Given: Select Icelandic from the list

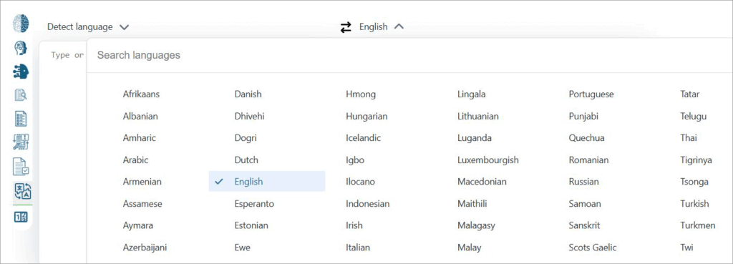Looking at the screenshot, I should 363,138.
